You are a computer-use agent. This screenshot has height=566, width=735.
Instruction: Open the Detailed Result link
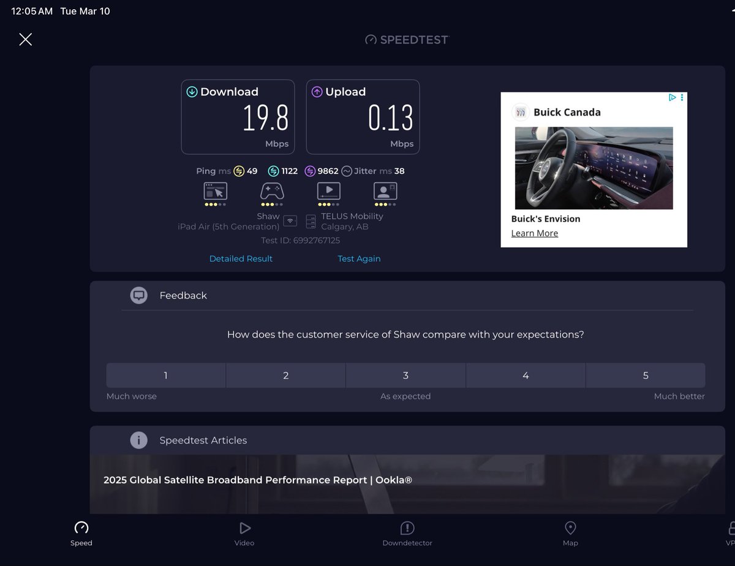241,259
